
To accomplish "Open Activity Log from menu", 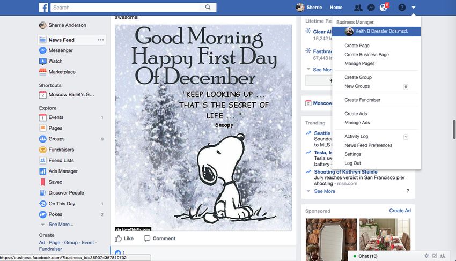I will click(356, 136).
